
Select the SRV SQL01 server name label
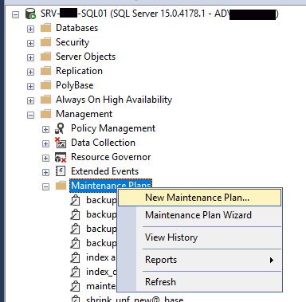[x=159, y=14]
